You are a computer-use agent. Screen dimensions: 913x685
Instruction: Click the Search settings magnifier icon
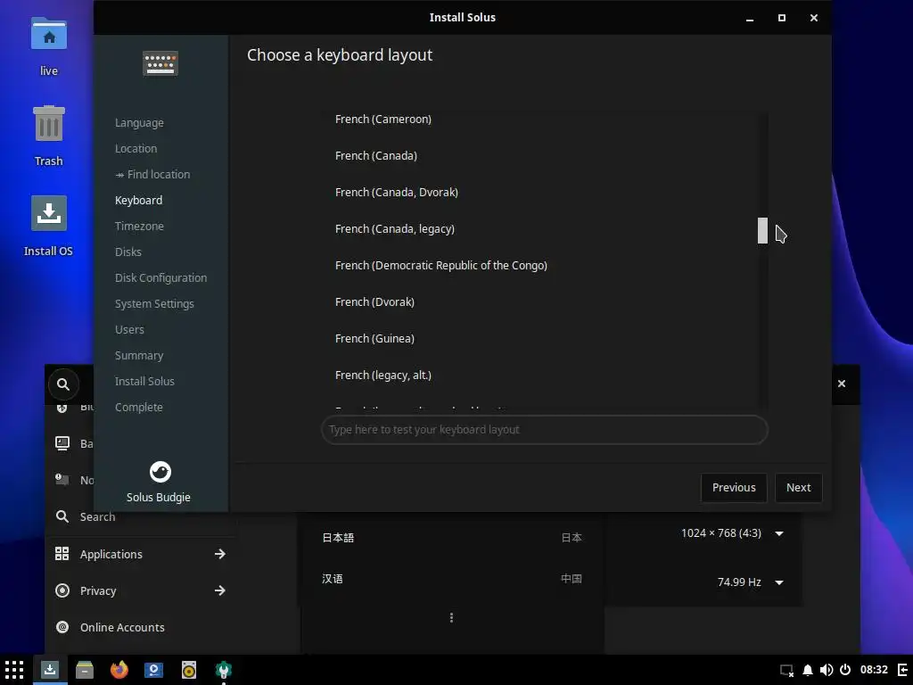point(62,516)
